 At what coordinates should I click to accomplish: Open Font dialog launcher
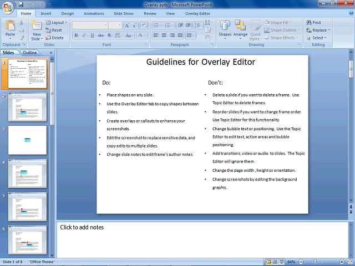click(x=146, y=44)
